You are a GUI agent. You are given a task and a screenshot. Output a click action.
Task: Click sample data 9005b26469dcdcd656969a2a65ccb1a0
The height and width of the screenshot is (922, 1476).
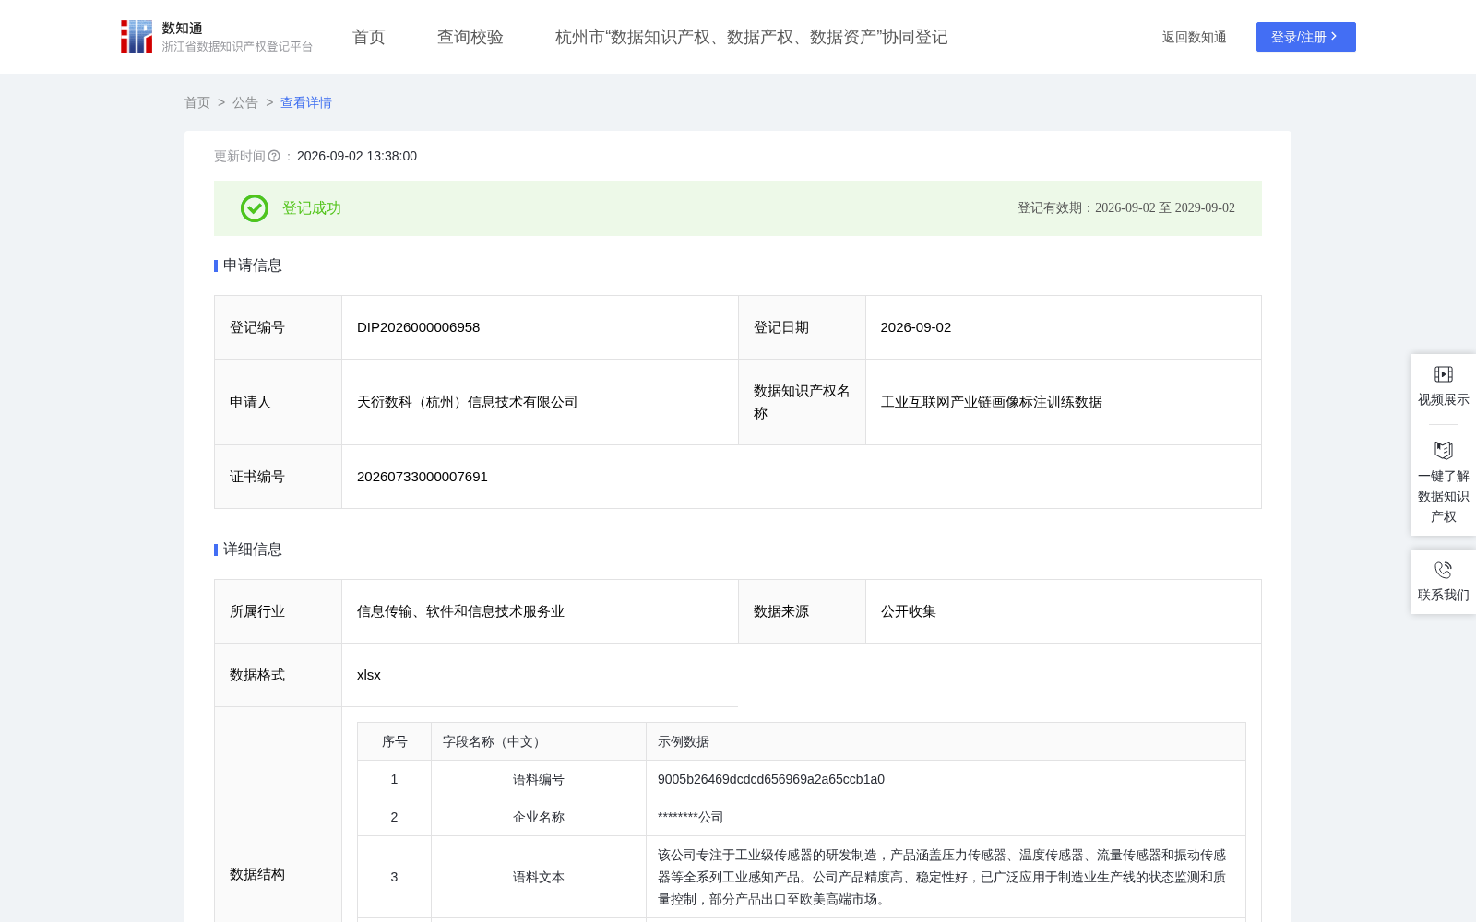[771, 779]
